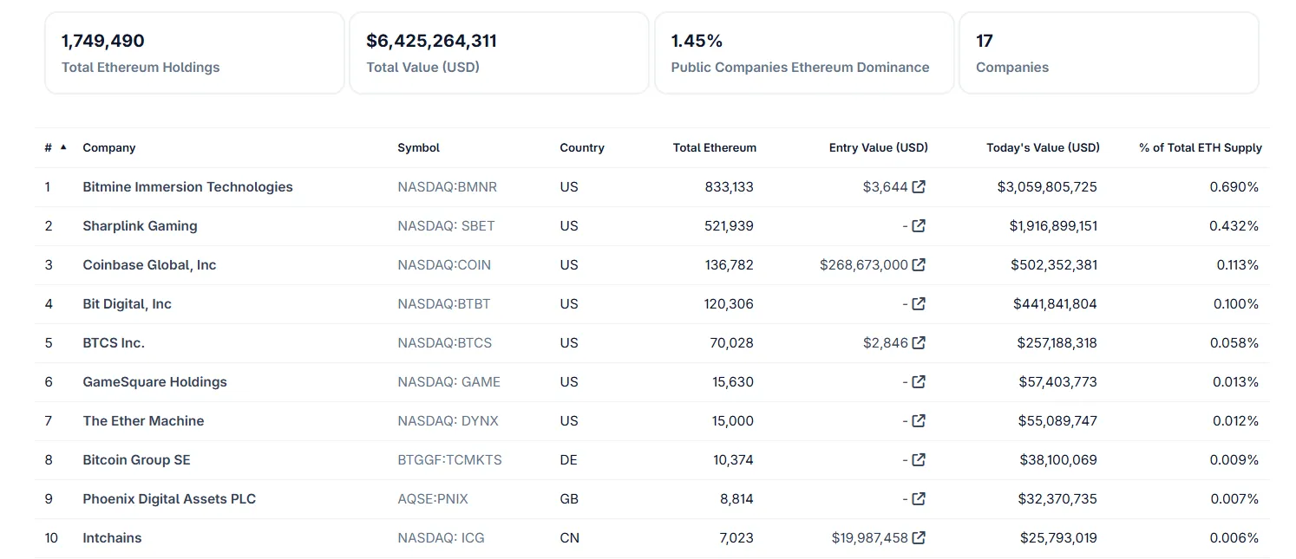Open BTCS Inc. external link icon
The width and height of the screenshot is (1296, 559).
[x=919, y=343]
